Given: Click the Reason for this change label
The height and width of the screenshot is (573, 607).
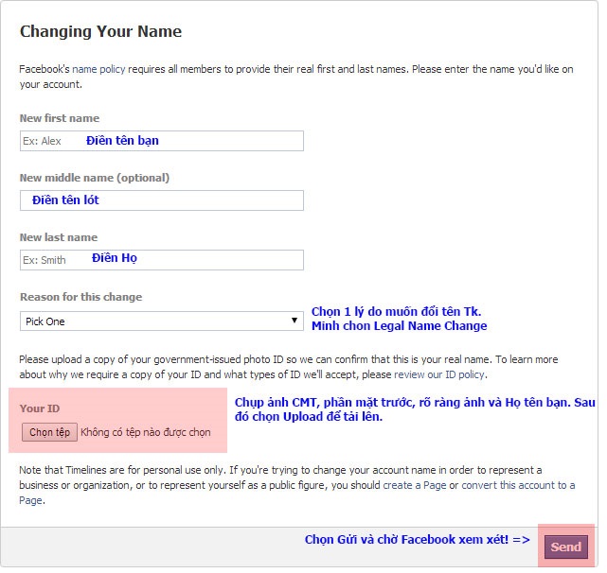Looking at the screenshot, I should click(x=80, y=297).
